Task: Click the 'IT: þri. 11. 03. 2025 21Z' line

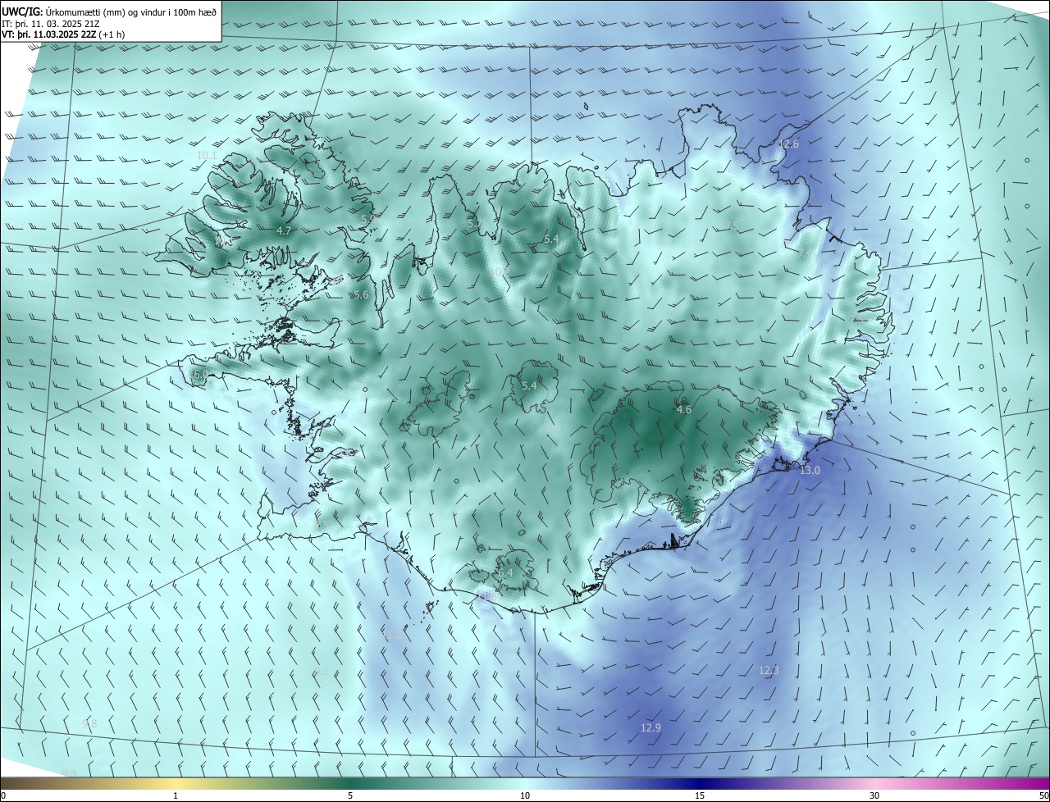Action: (52, 23)
